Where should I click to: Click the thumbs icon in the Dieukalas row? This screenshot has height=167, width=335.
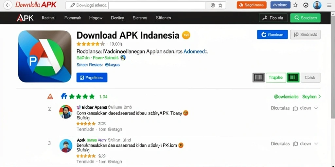tap(295, 144)
